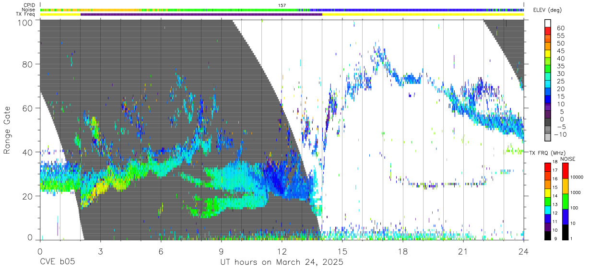Screen dimensions: 589x272
Task: Click the 100 tick on the Range Gate axis
Action: pyautogui.click(x=26, y=22)
